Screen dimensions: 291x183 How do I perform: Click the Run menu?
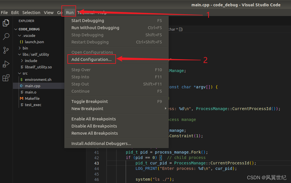click(x=70, y=13)
